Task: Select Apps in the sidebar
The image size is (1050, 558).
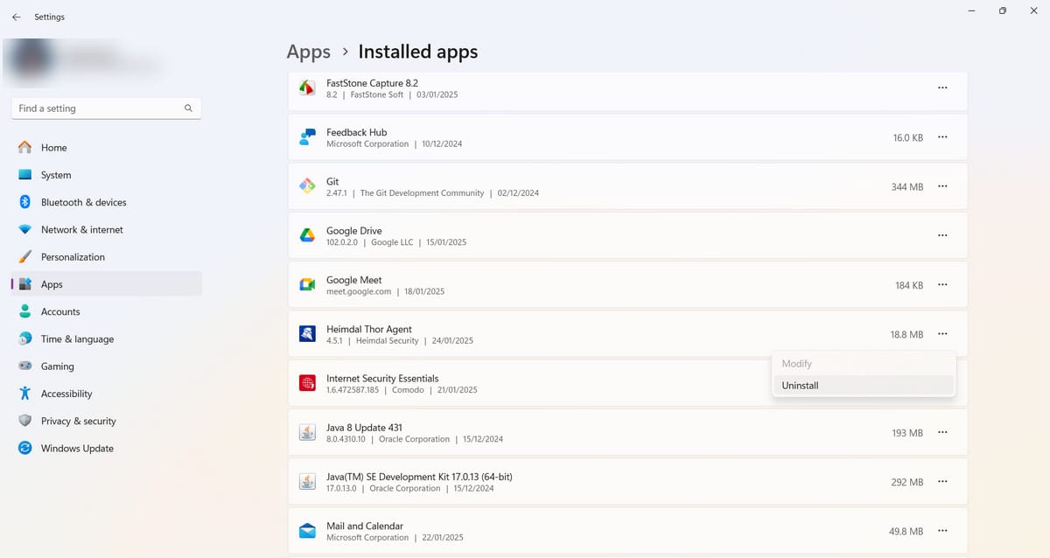Action: (106, 284)
